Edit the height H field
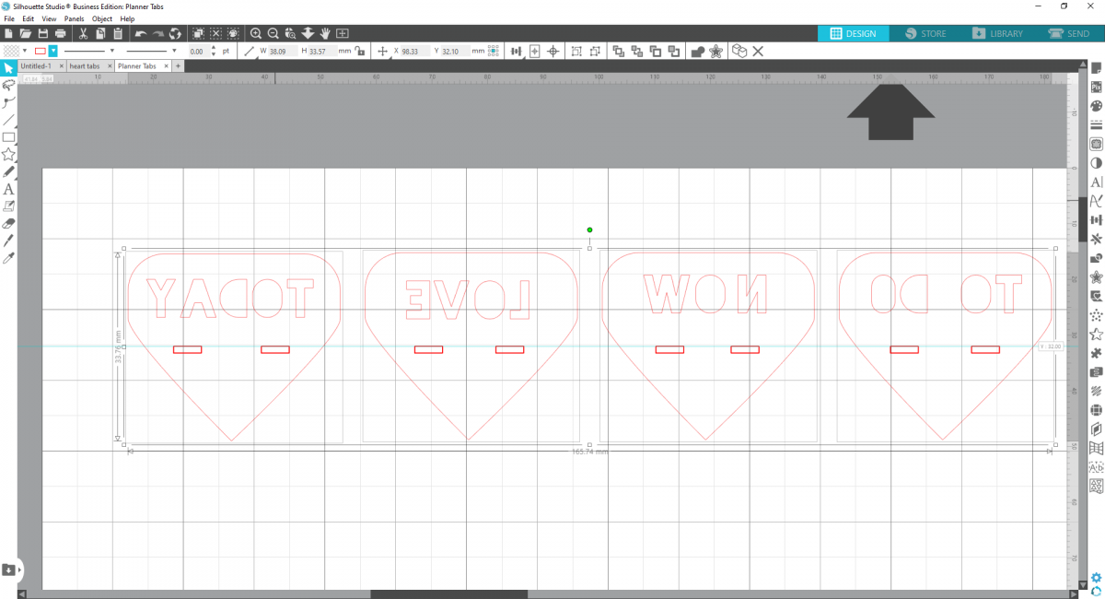Screen dimensions: 1105x599 click(x=322, y=51)
